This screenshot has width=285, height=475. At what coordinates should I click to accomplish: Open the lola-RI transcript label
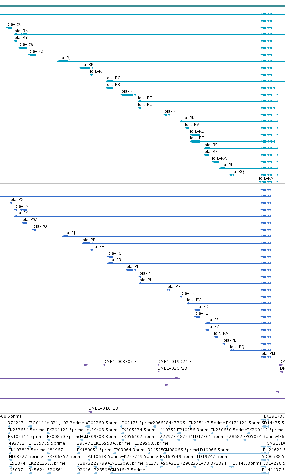point(127,91)
